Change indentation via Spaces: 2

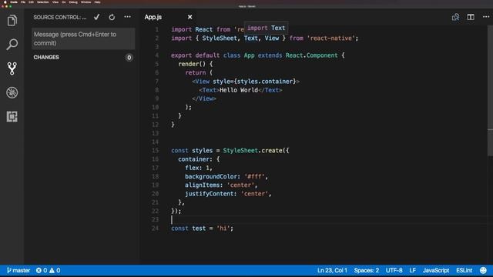367,270
